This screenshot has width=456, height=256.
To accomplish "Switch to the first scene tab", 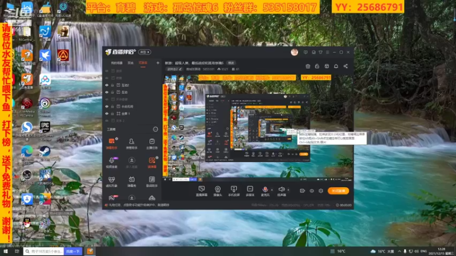I will (x=117, y=63).
